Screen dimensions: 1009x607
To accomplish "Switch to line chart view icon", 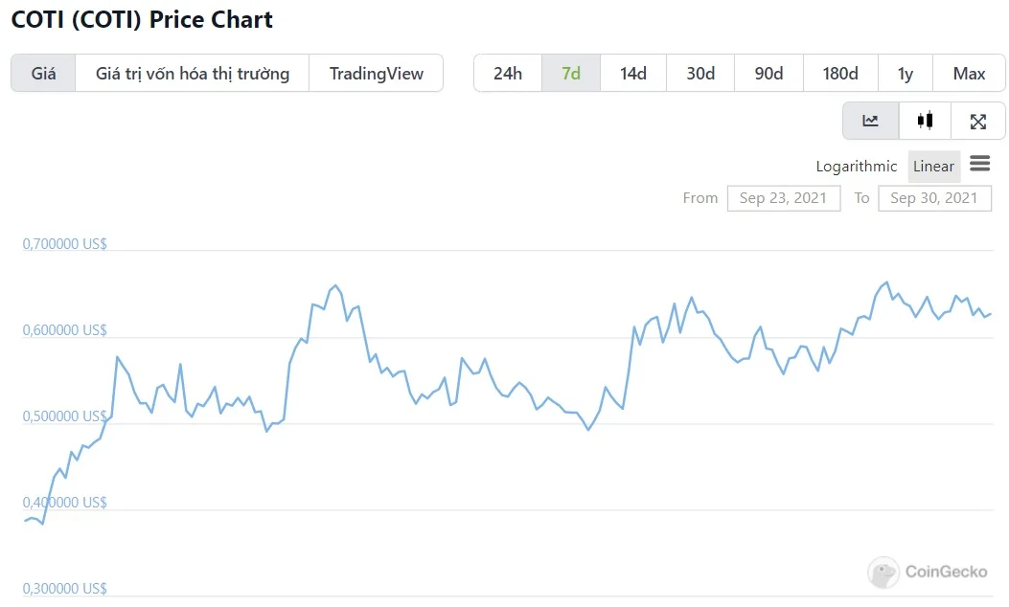I will (x=871, y=121).
